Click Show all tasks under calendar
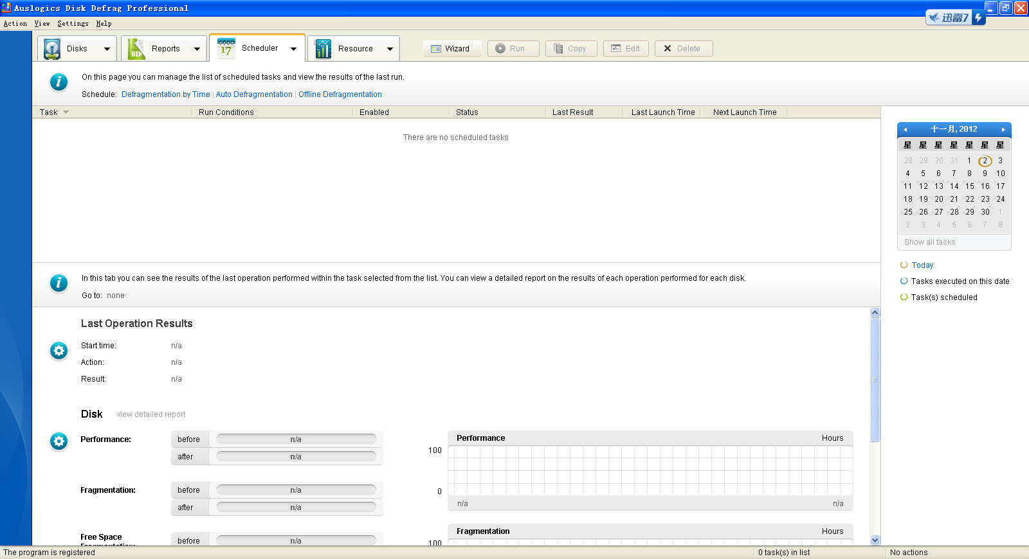Viewport: 1029px width, 559px height. [930, 242]
